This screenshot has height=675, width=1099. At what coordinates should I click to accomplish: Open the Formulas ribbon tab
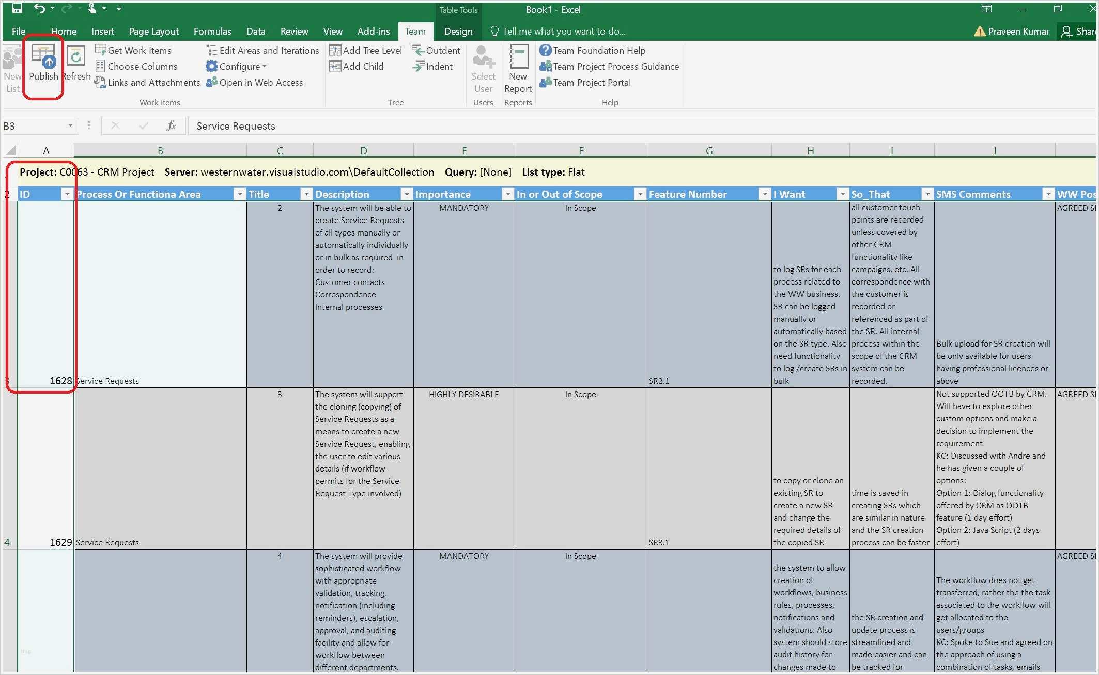click(x=212, y=31)
